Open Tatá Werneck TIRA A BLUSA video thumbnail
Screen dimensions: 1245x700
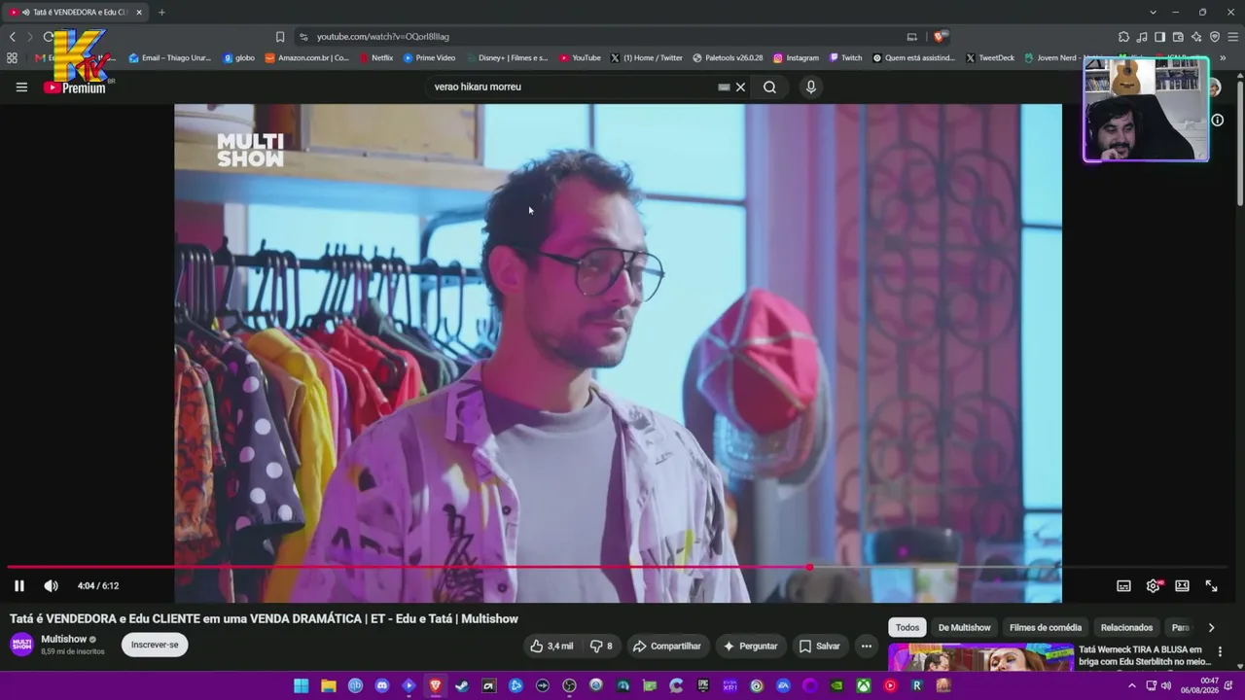(x=981, y=658)
